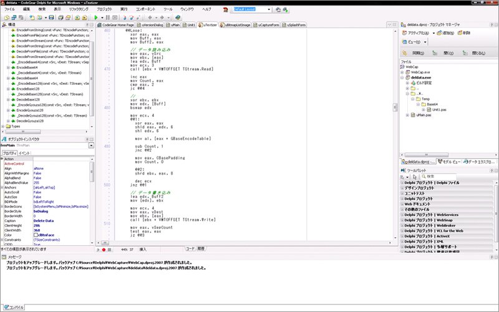Click the Project Manager 同期 (Sync) icon

click(404, 53)
